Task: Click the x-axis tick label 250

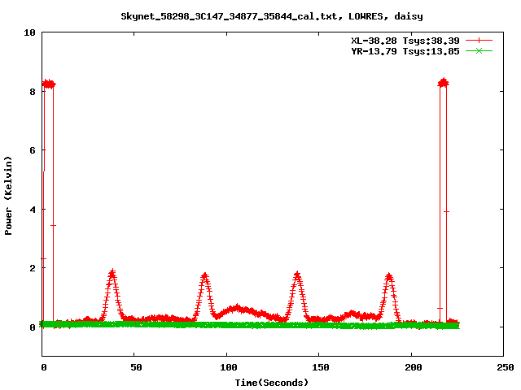Action: coord(506,367)
